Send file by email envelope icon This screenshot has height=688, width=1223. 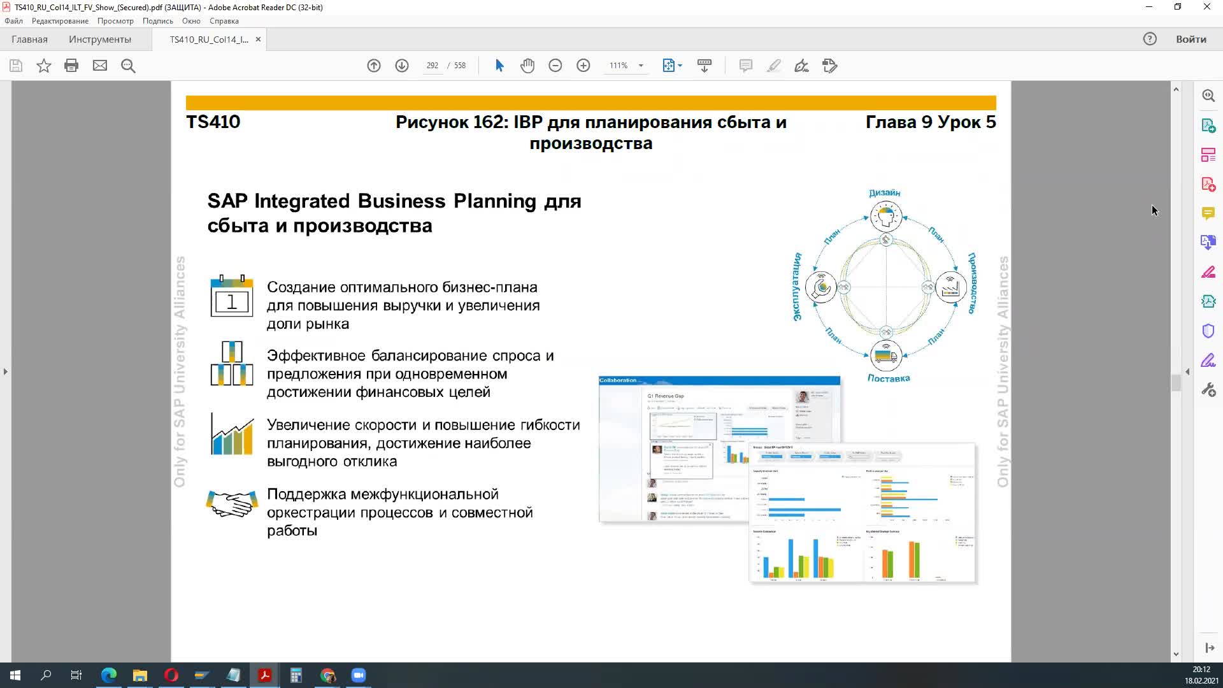tap(100, 66)
